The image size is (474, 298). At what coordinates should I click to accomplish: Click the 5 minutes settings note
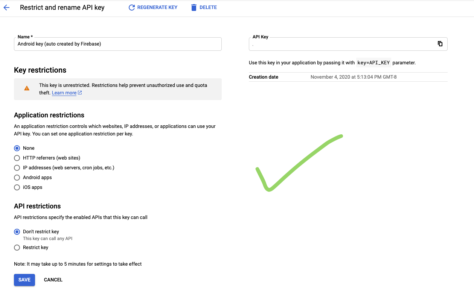tap(78, 264)
